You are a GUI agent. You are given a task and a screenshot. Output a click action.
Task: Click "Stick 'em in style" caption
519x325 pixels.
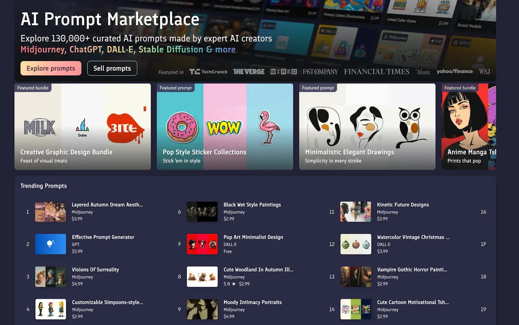tap(181, 161)
